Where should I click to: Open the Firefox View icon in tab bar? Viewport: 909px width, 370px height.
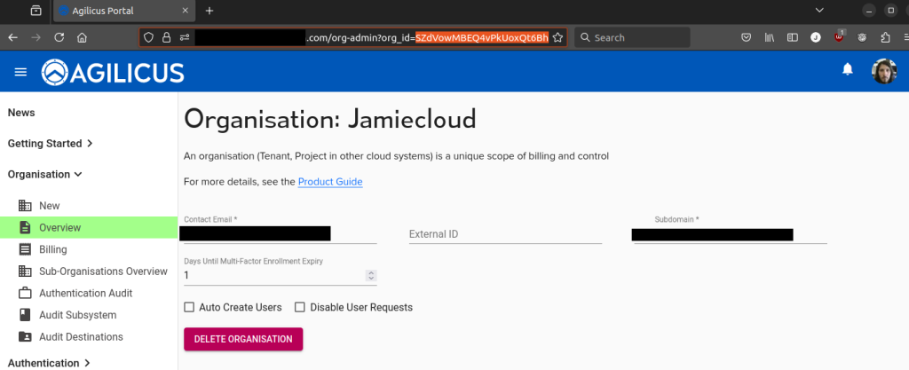(36, 11)
